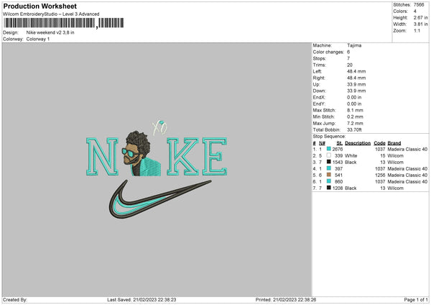The image size is (431, 305).
Task: Click the teal swatch in the 860 stitches row
Action: [329, 181]
